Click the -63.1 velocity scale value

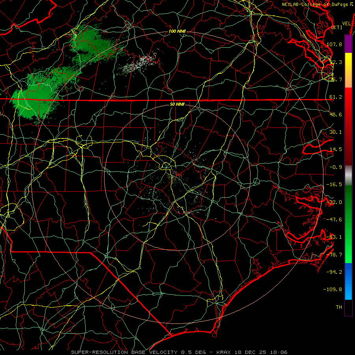[x=334, y=237]
